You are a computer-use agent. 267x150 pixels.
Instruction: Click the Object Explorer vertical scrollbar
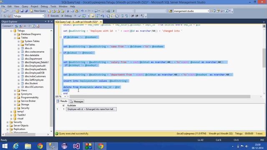tap(51, 87)
